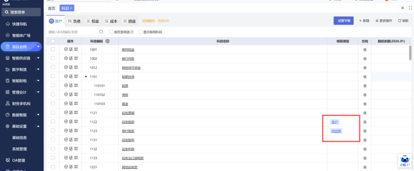
Task: Collapse the 基础设置 sidebar arrow
Action: 38,126
